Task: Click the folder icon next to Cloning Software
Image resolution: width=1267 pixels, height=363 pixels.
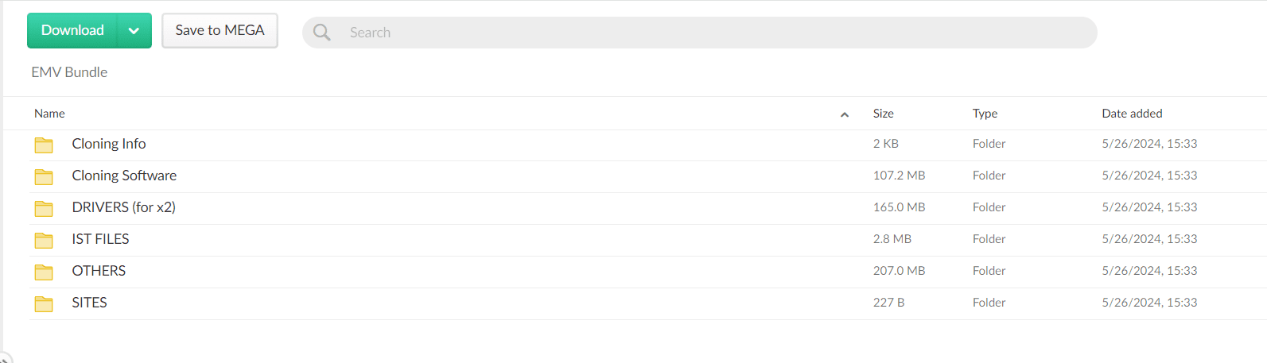Action: [44, 176]
